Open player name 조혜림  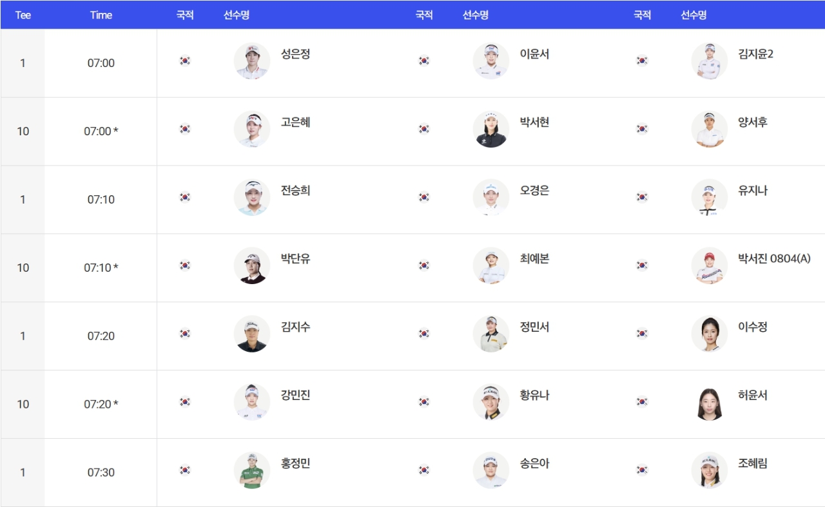(x=753, y=464)
